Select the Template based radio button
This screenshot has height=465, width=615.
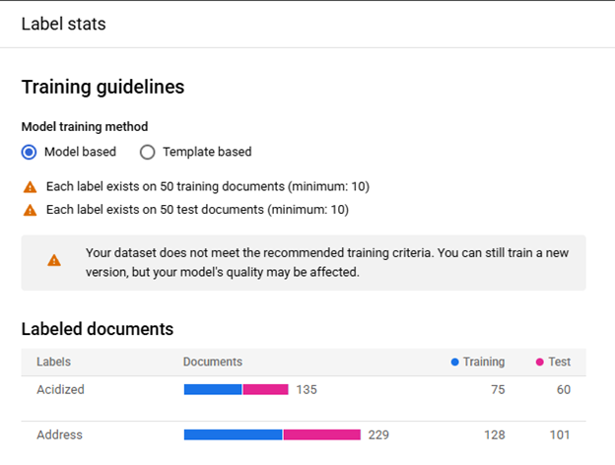click(x=148, y=152)
